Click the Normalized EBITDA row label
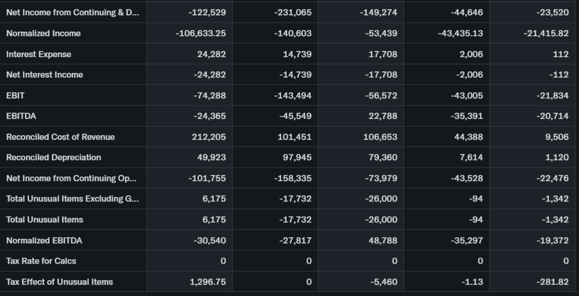The width and height of the screenshot is (579, 296). tap(44, 241)
